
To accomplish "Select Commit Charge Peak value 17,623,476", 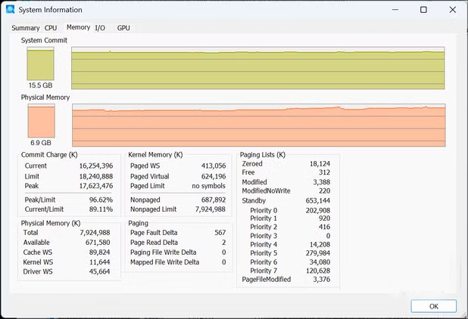I will [96, 186].
